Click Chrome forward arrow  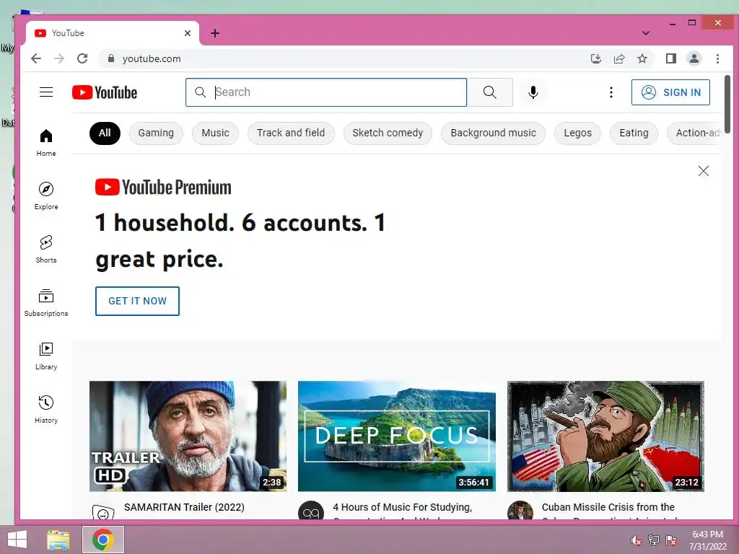click(59, 58)
